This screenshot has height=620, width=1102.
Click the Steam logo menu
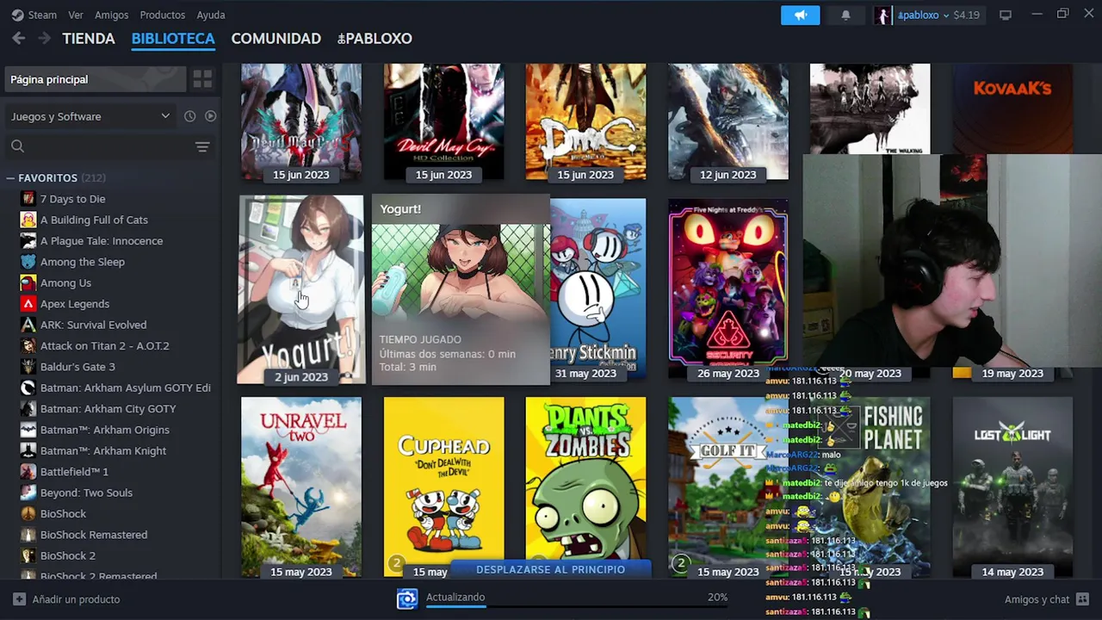point(34,15)
